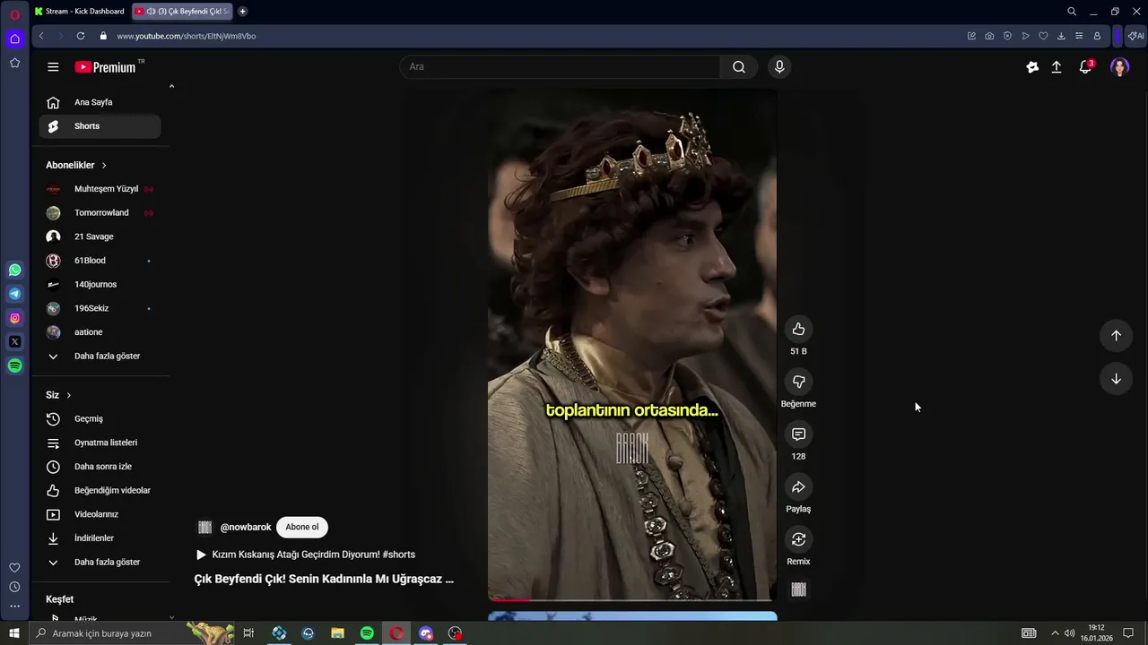1148x645 pixels.
Task: Show hidden system tray icons chevron
Action: coord(1055,633)
